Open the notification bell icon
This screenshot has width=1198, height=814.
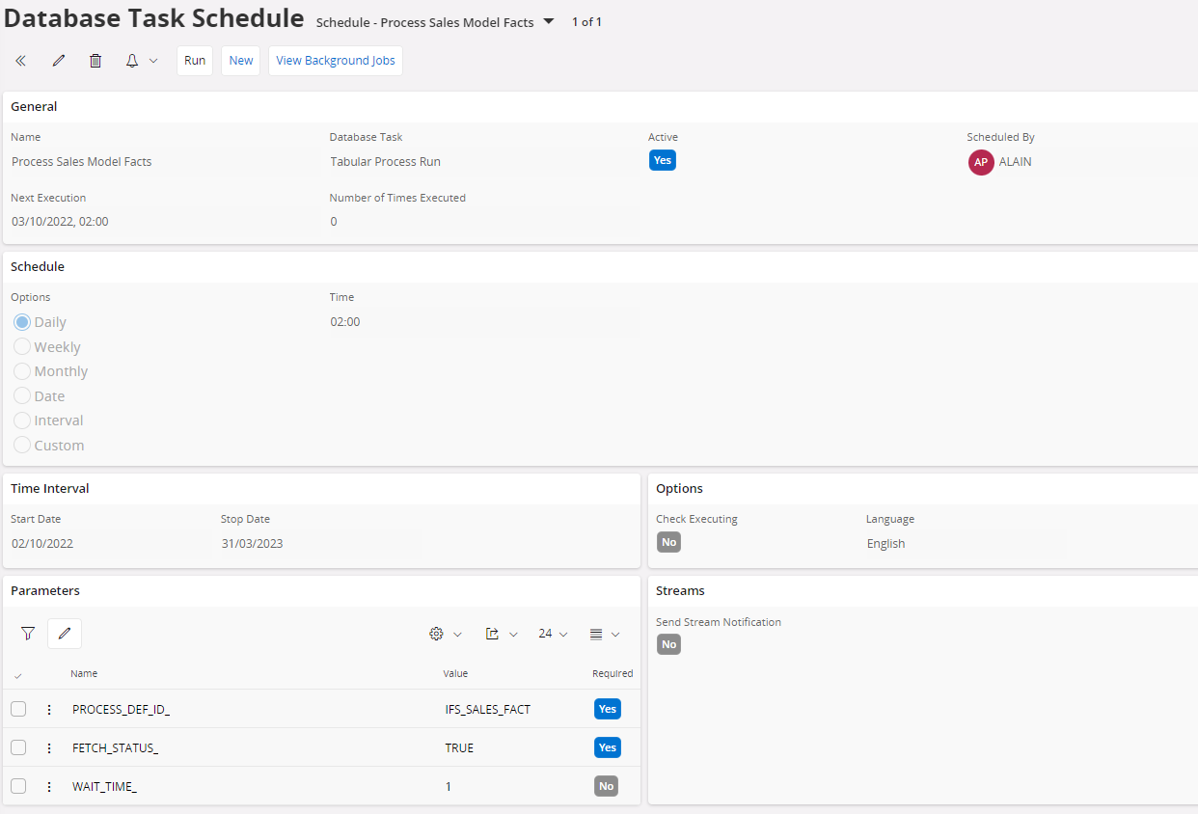click(x=131, y=60)
